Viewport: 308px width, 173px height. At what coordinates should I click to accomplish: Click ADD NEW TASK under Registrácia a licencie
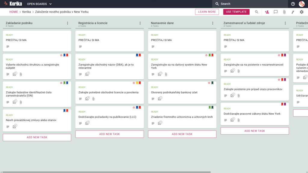[x=109, y=134]
